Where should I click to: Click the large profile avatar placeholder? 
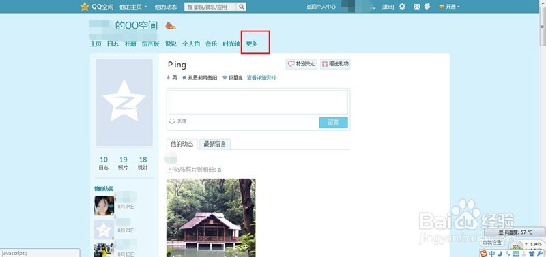124,102
